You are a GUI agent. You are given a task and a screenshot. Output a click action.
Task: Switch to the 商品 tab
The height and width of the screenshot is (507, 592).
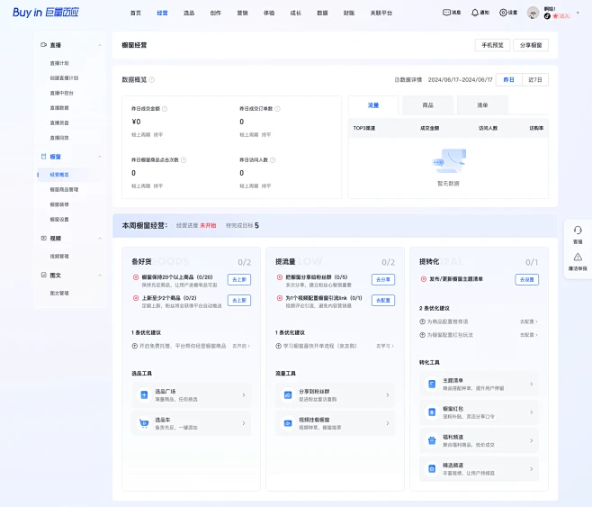427,105
